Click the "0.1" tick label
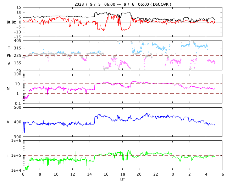Image resolution: width=227 pixels, height=182 pixels. [18, 103]
